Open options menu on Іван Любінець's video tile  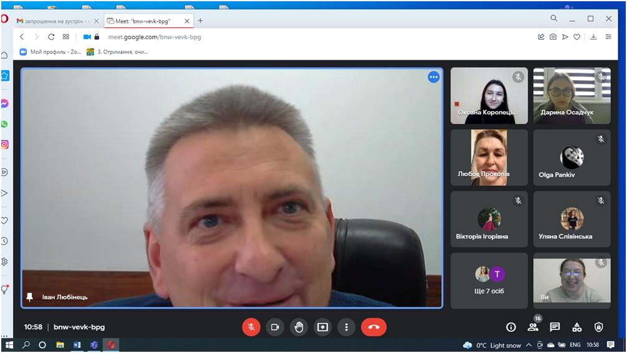(434, 77)
